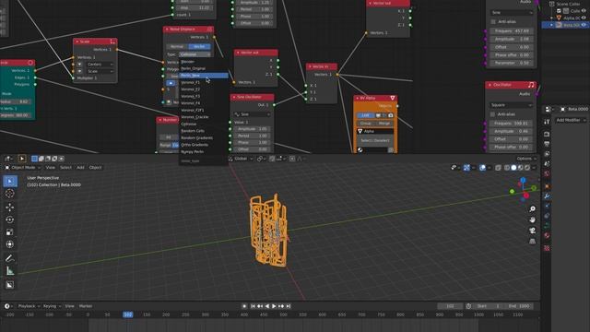Select the Measure ruler tool
The height and width of the screenshot is (332, 590).
[10, 270]
